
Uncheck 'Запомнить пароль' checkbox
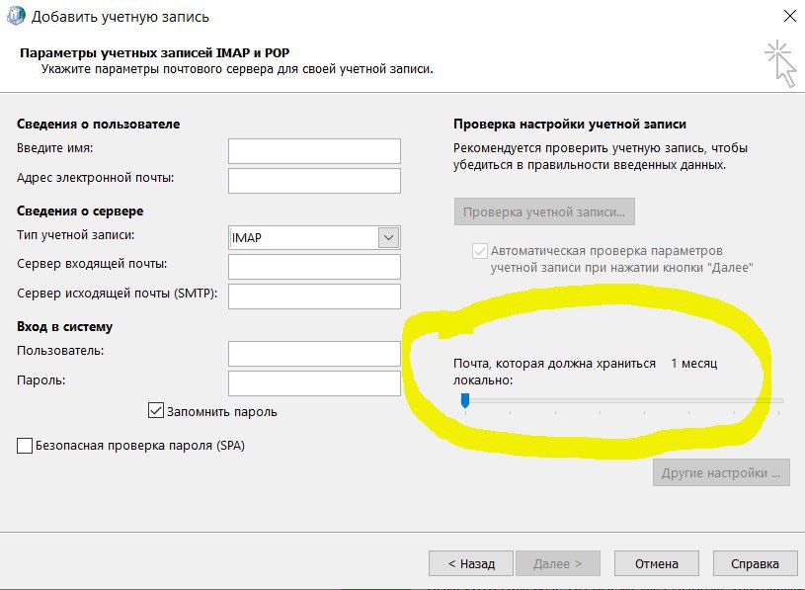(155, 410)
